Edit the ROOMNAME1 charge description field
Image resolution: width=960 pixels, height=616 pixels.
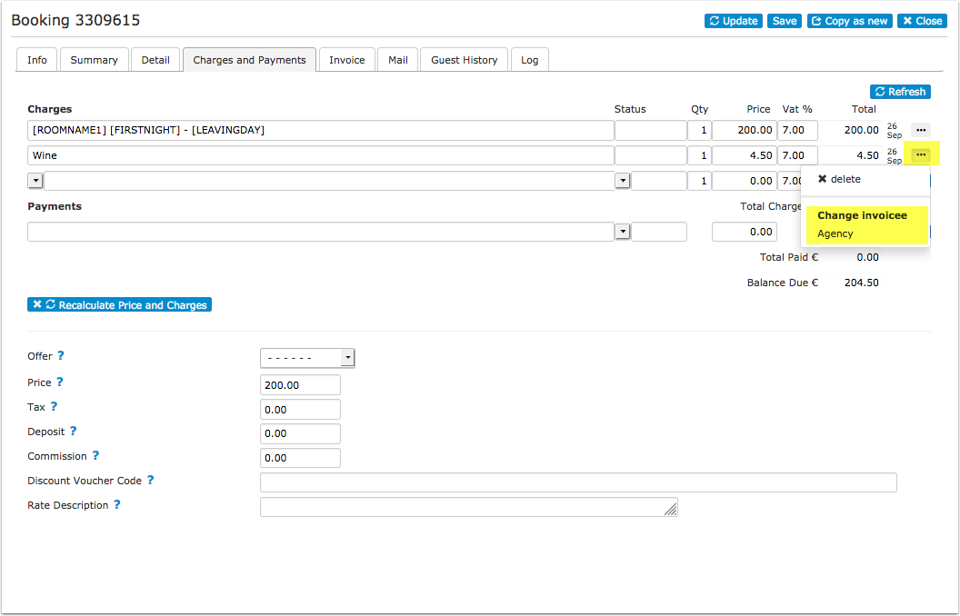click(x=321, y=130)
